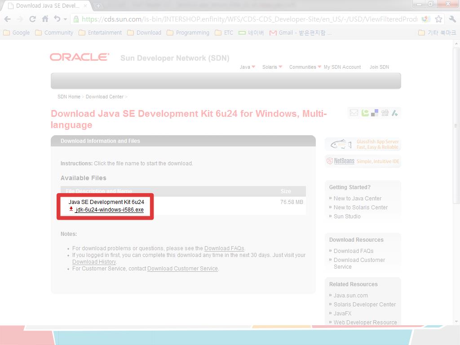
Task: Click the Available Files heading
Action: click(x=83, y=178)
